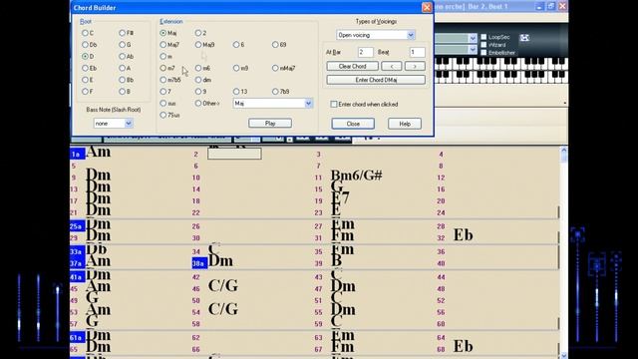Click part marker 61a
Image resolution: width=638 pixels, height=359 pixels.
pos(78,337)
